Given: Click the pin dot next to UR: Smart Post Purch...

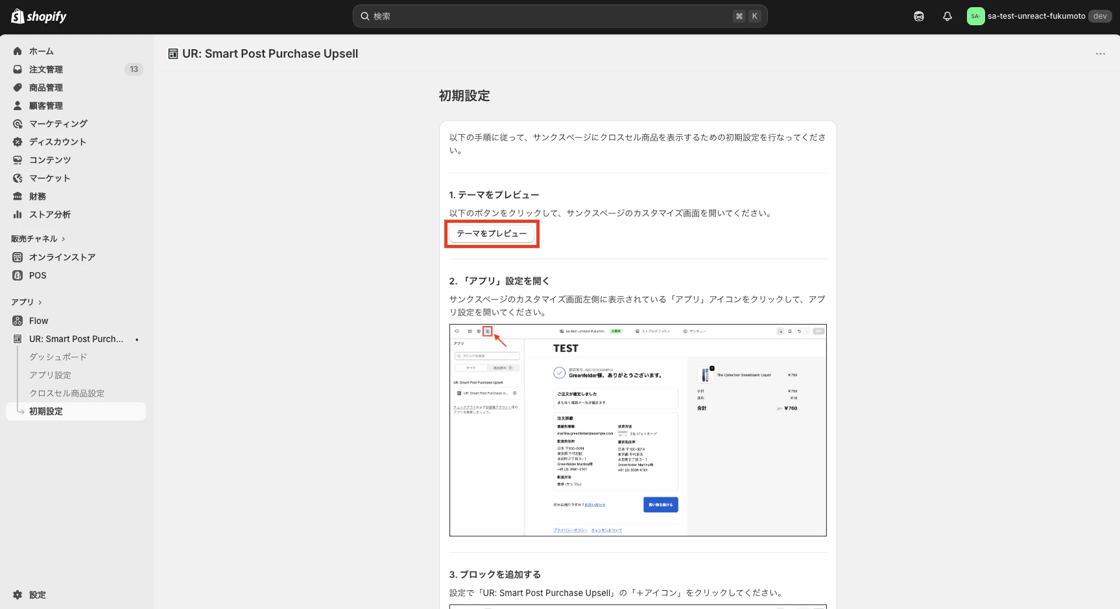Looking at the screenshot, I should pos(137,339).
